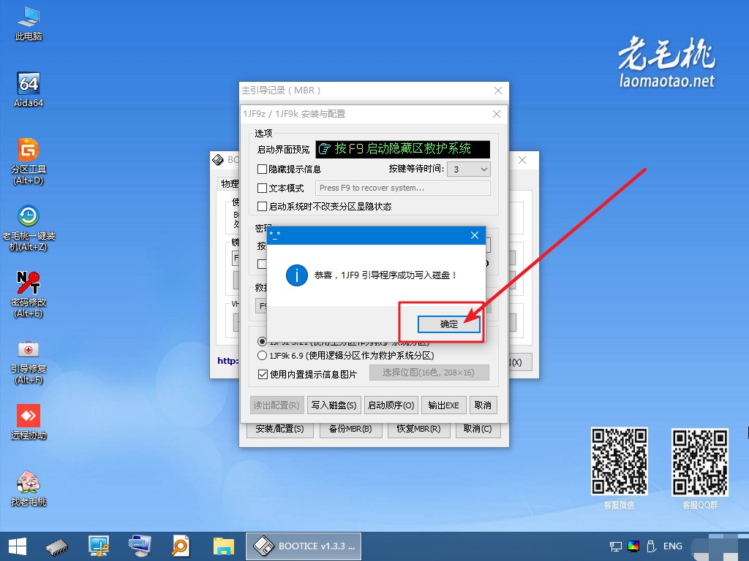This screenshot has height=561, width=749.
Task: Select the partially hidden 1JF9z radio button
Action: [x=262, y=341]
